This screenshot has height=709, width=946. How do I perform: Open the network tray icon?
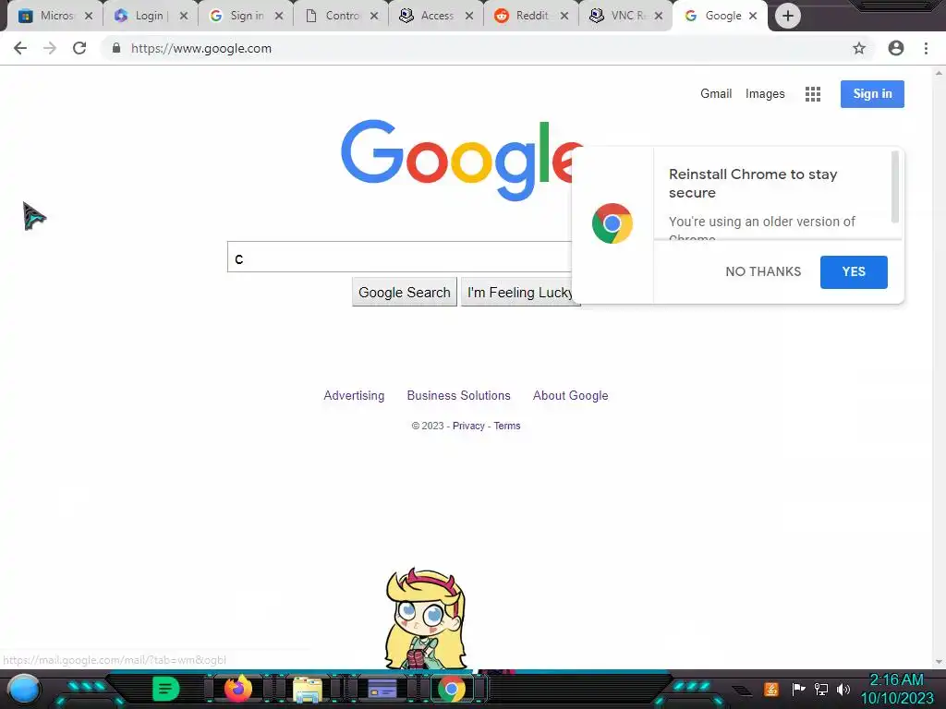pyautogui.click(x=820, y=689)
